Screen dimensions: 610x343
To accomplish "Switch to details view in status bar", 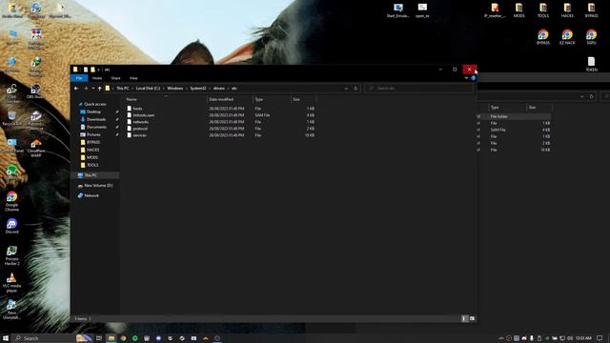I will pyautogui.click(x=464, y=318).
